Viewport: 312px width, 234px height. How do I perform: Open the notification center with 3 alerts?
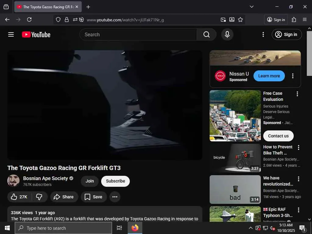(303, 228)
